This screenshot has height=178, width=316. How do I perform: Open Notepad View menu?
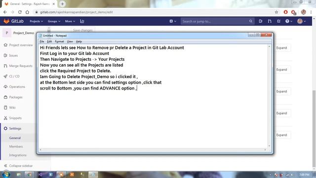click(x=70, y=42)
